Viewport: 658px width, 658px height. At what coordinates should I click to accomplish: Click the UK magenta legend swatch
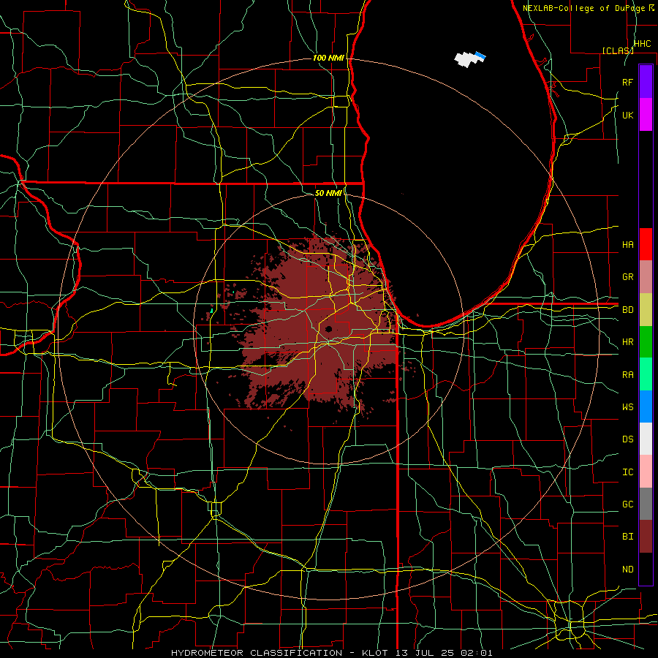click(x=646, y=115)
